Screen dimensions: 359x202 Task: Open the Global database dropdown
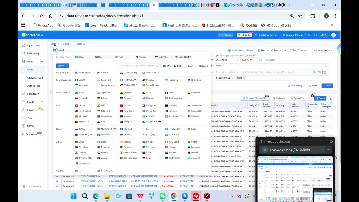(60, 50)
